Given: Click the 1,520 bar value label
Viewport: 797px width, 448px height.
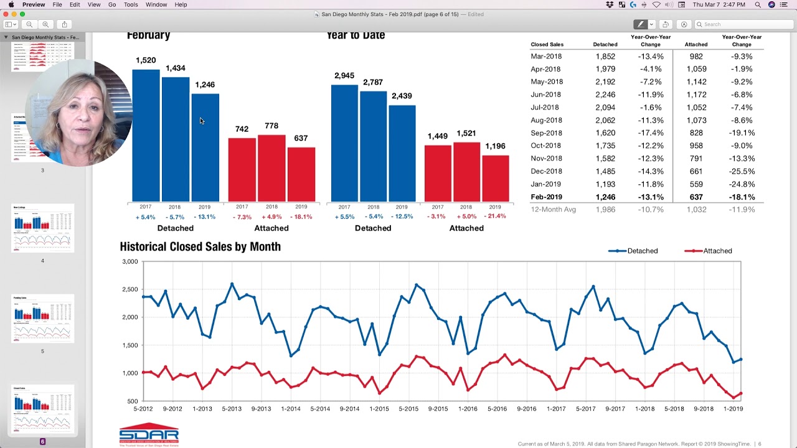Looking at the screenshot, I should 146,60.
